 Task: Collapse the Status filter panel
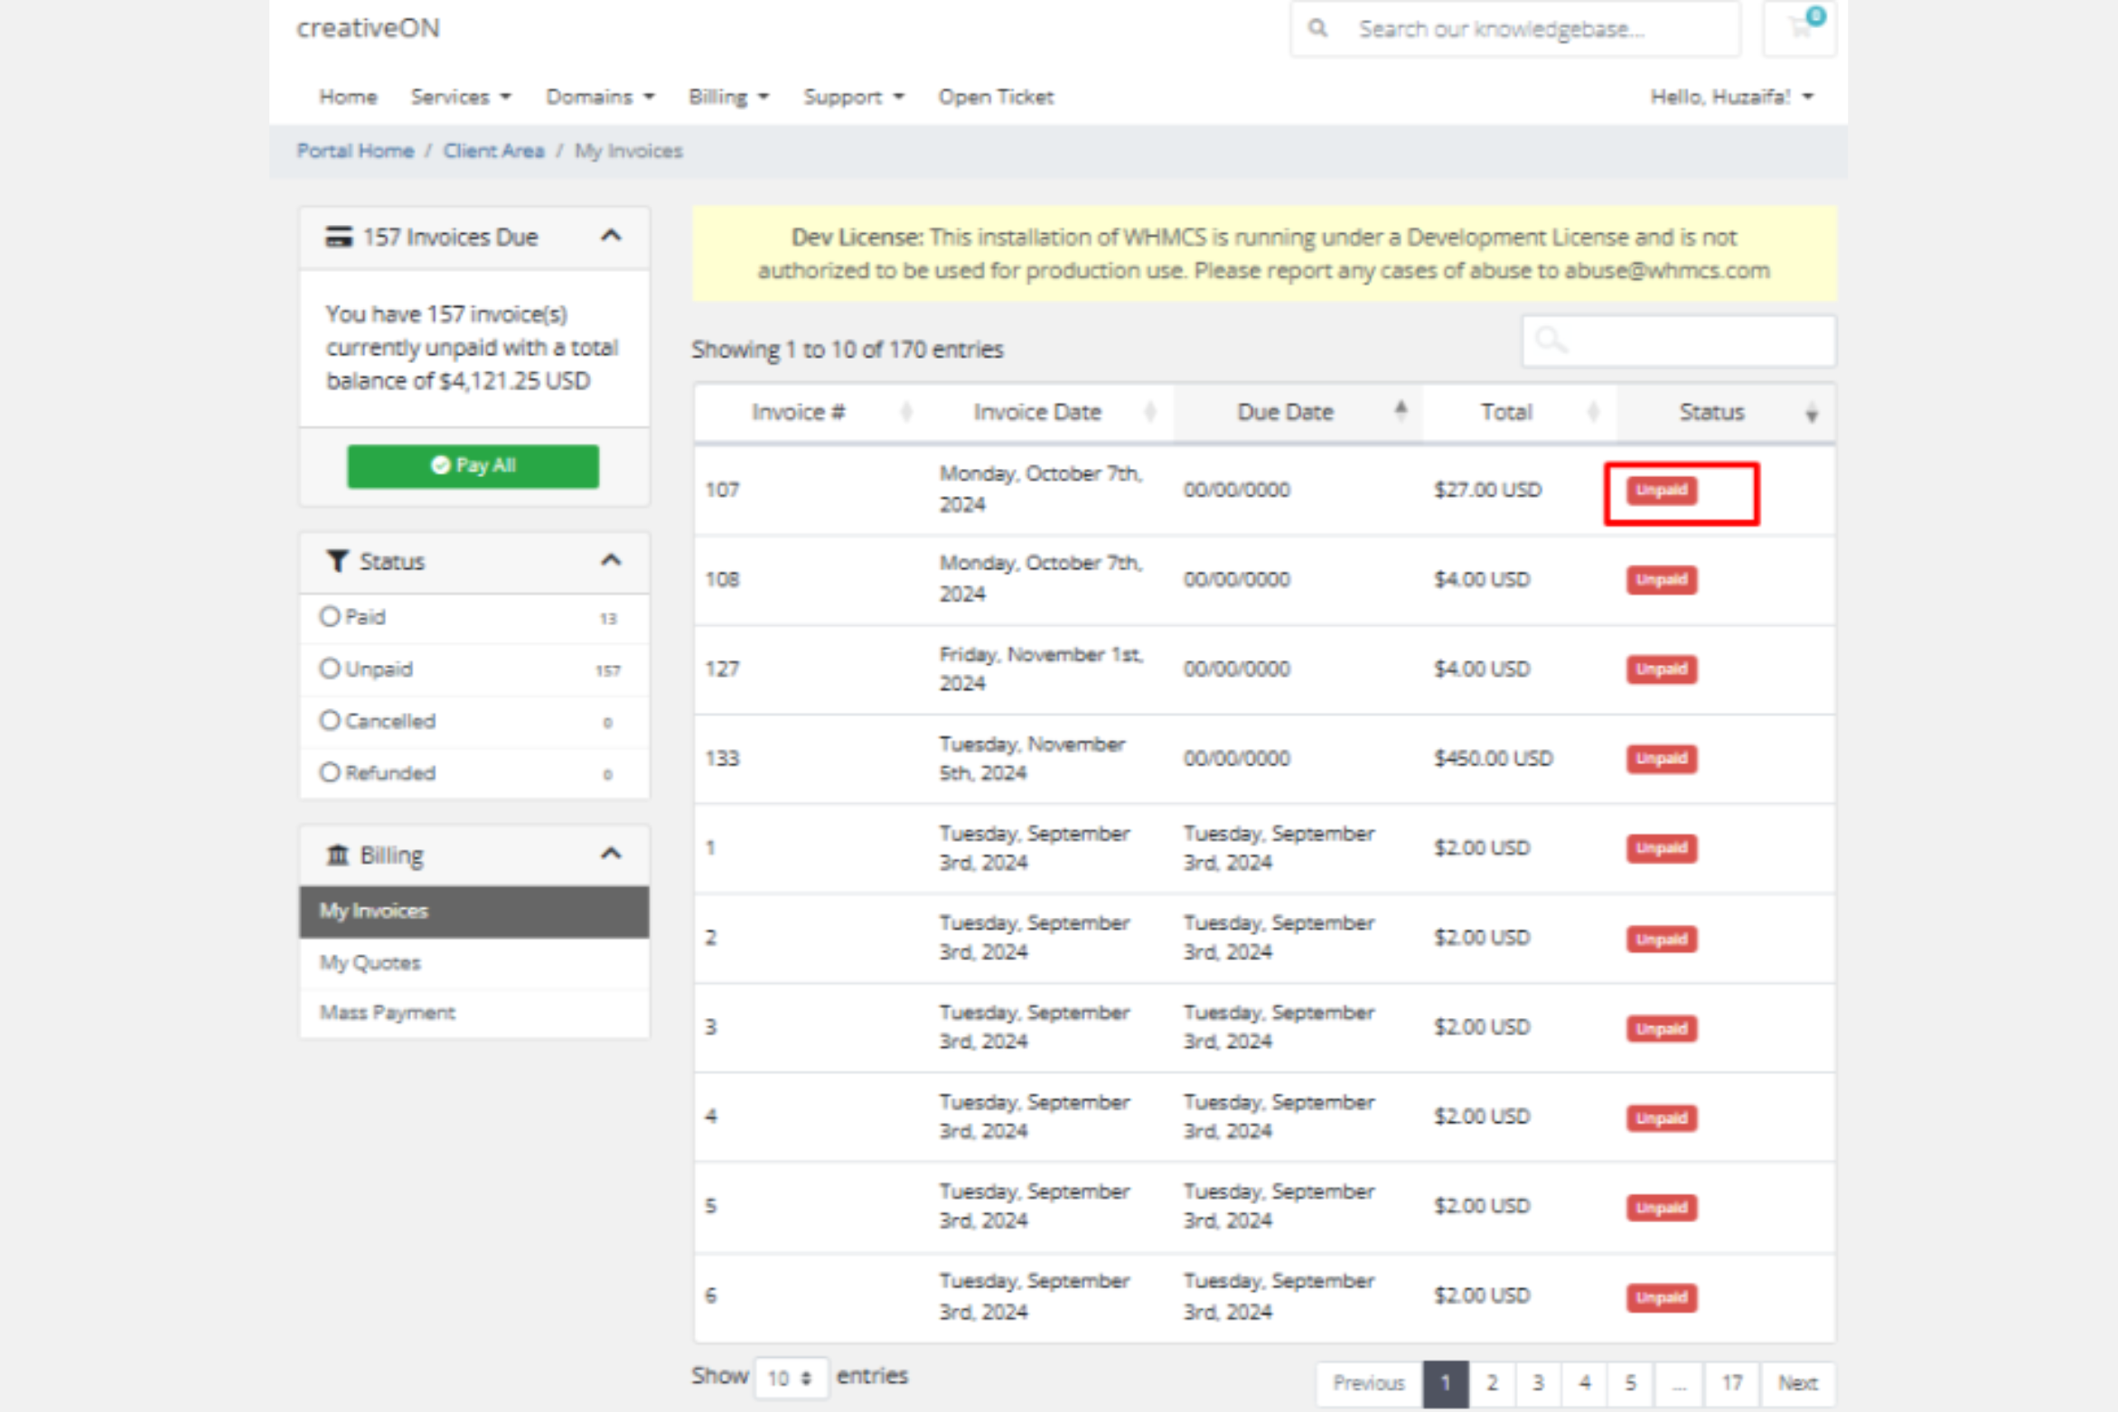pos(611,561)
